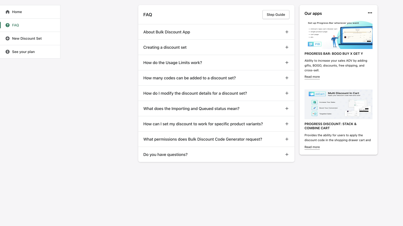The image size is (403, 226).
Task: Expand the Do you have questions entry
Action: pyautogui.click(x=287, y=154)
